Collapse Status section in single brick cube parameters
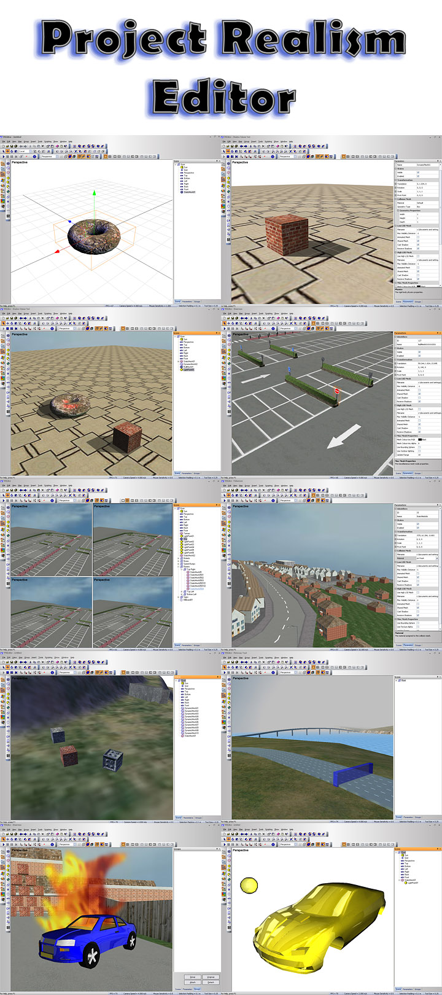The image size is (442, 995). [x=395, y=169]
